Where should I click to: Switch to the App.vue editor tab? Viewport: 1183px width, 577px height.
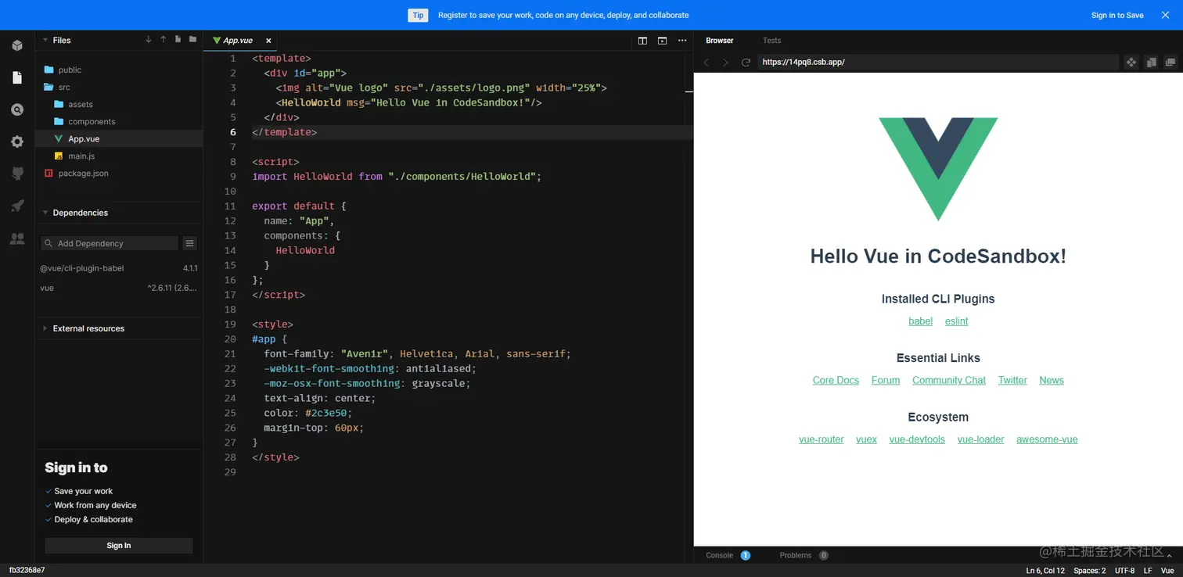(239, 41)
